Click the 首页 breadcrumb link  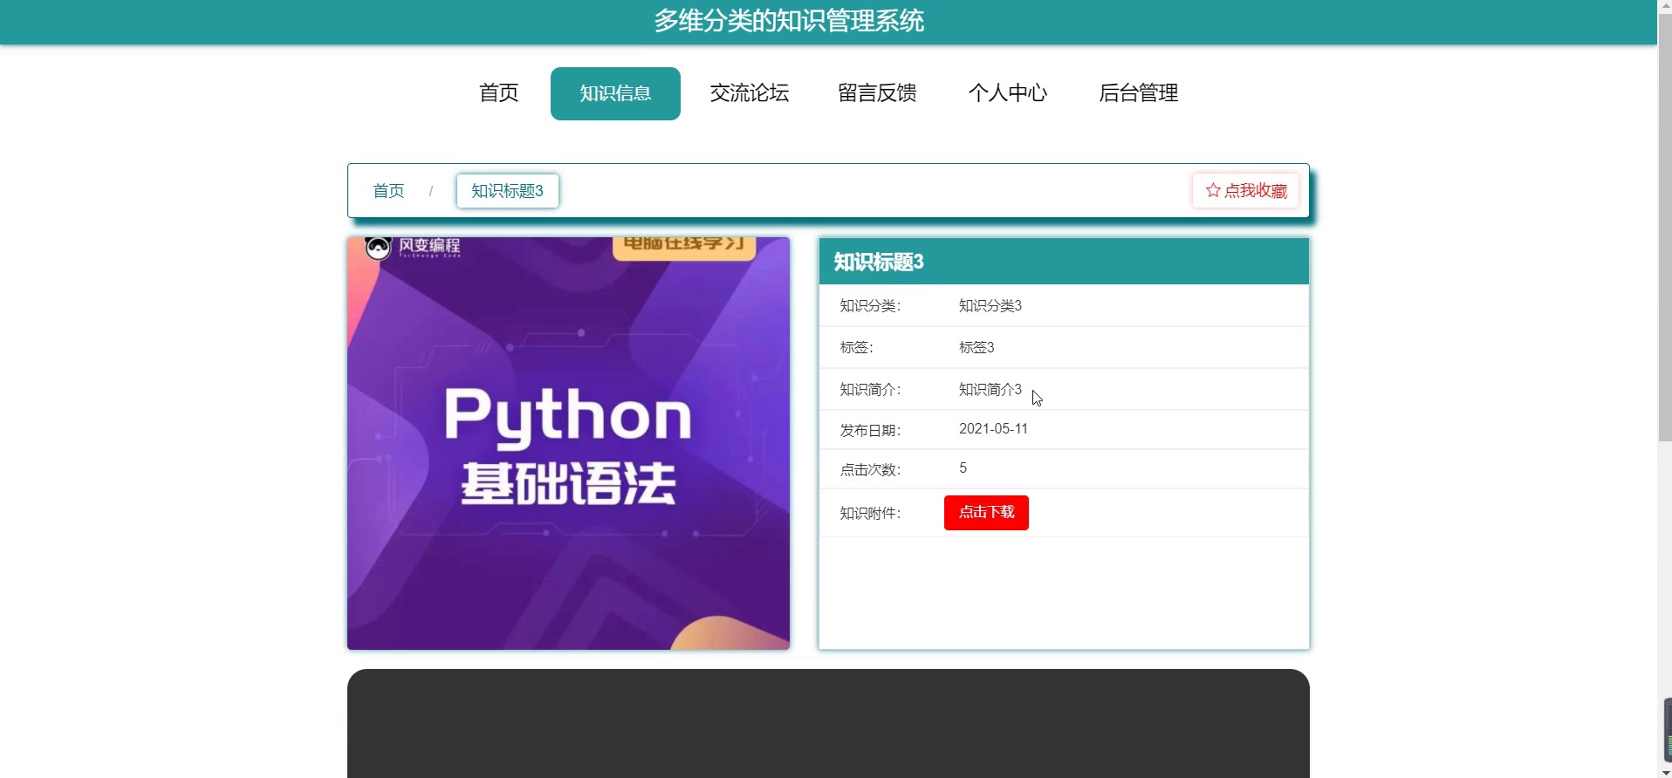coord(388,191)
